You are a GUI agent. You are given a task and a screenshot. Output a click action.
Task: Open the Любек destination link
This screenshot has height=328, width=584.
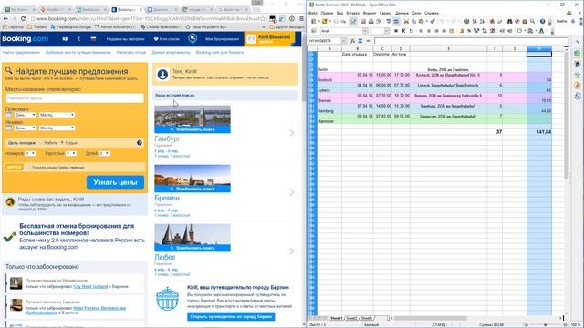pos(164,257)
